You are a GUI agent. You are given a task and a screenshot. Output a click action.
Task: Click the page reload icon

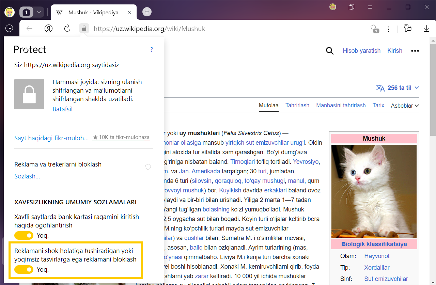[67, 29]
